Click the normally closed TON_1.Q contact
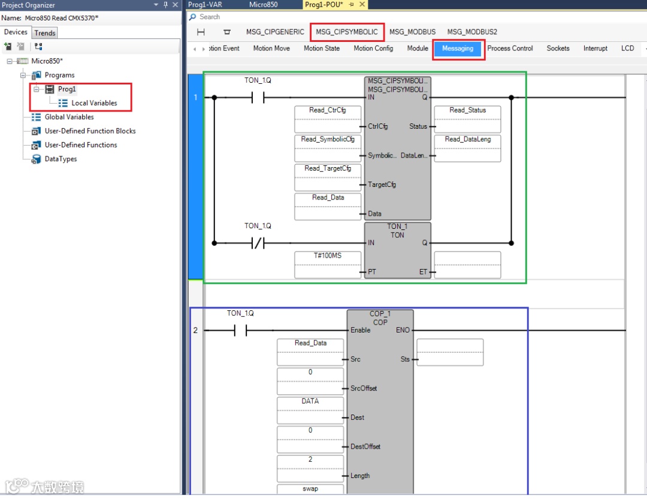647x499 pixels. tap(258, 243)
